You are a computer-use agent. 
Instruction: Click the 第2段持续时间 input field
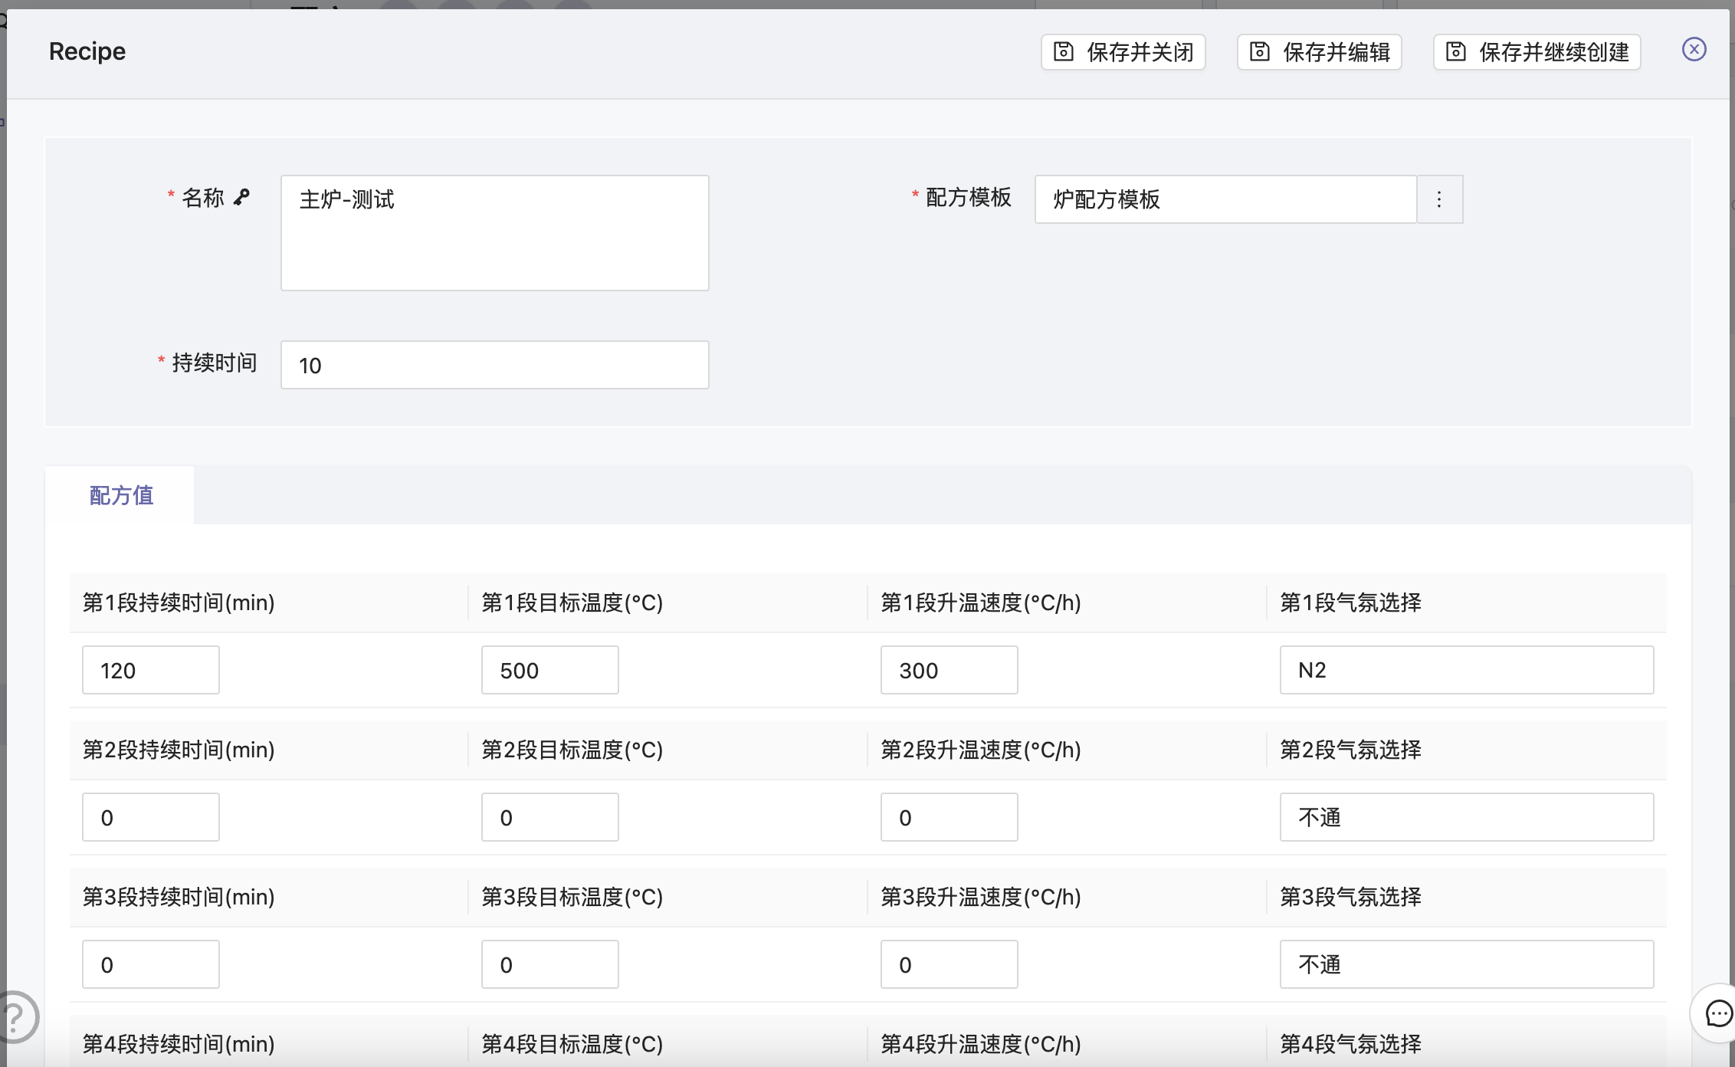(151, 817)
